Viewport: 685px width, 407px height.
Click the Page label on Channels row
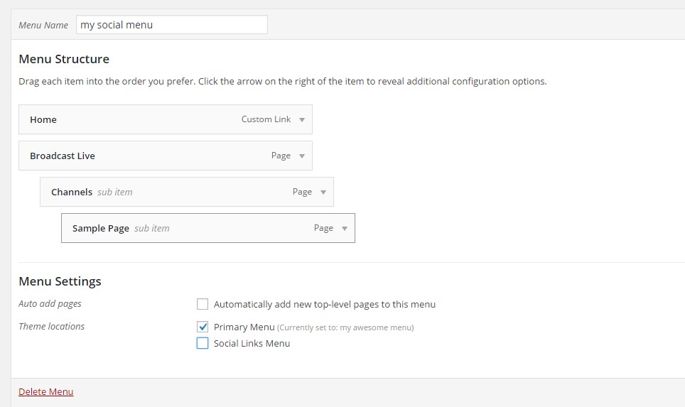tap(302, 192)
